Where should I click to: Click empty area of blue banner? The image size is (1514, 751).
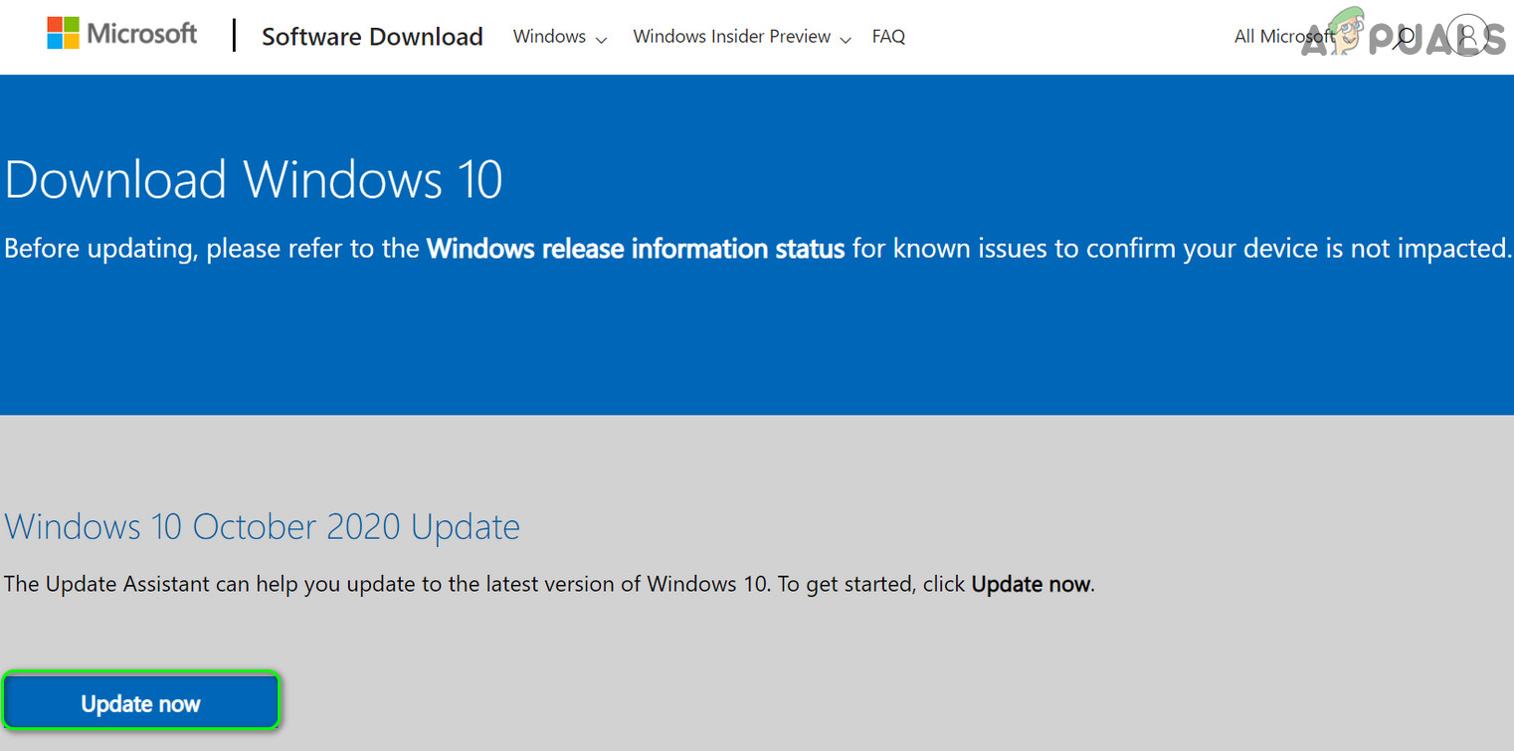coord(756,348)
